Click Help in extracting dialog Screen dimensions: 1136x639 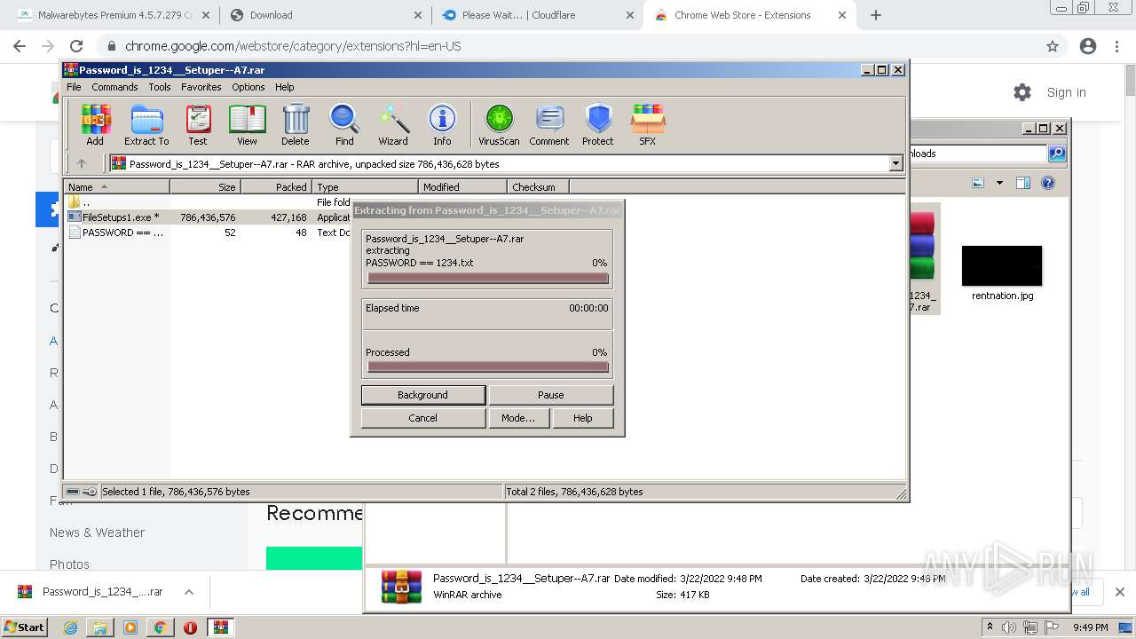click(x=582, y=418)
